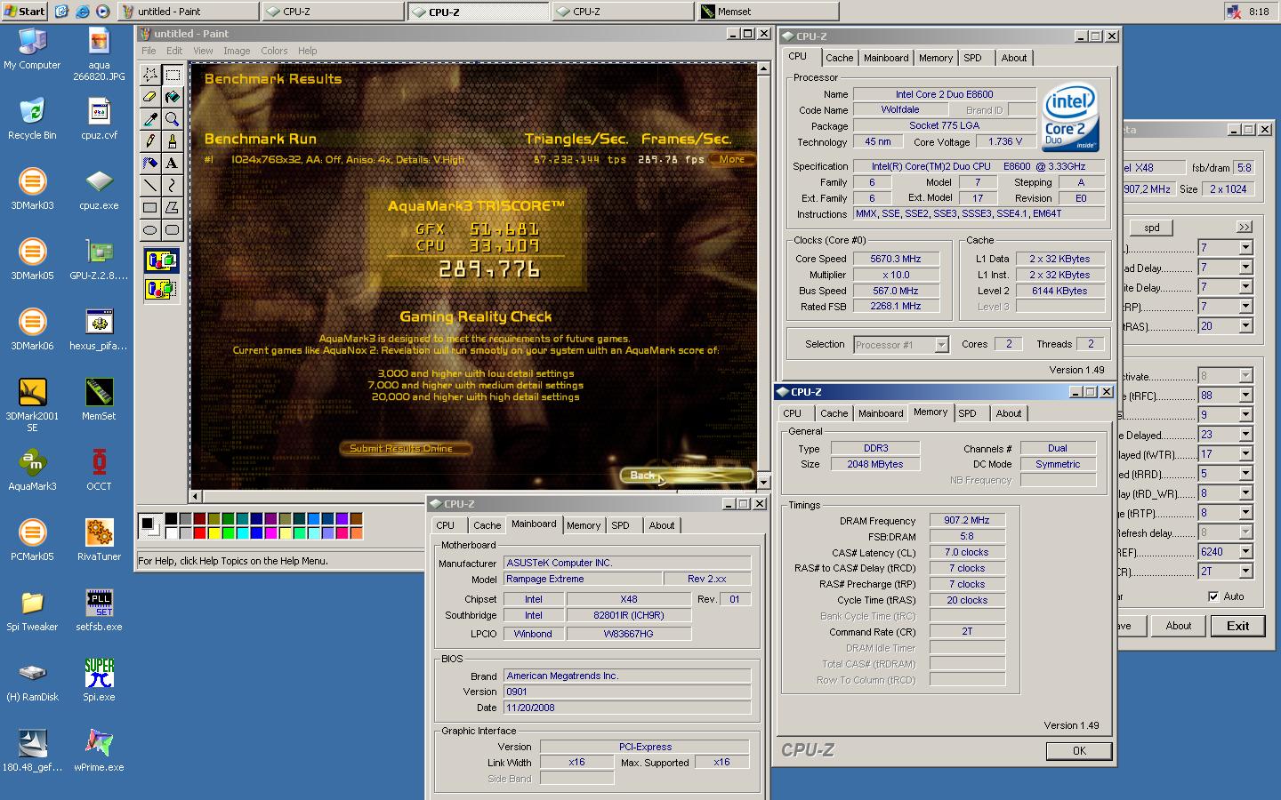Open the Spi Tweaker folder icon

pyautogui.click(x=32, y=610)
